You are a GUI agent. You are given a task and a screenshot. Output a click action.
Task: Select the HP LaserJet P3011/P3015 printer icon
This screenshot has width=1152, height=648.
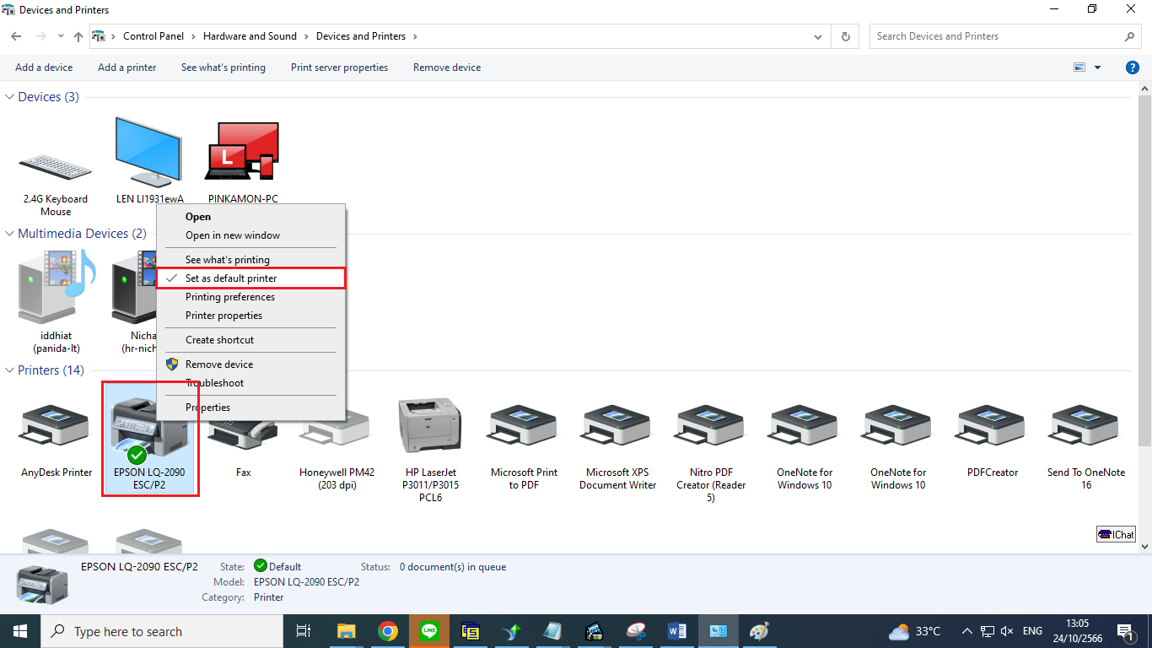pyautogui.click(x=430, y=427)
